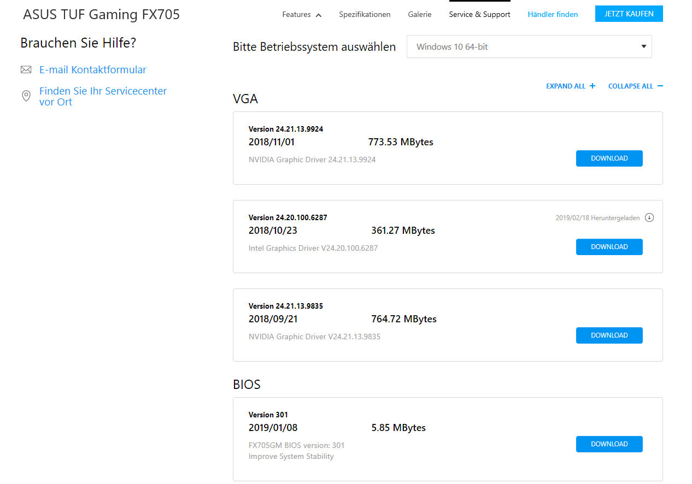Download NVIDIA Graphic Driver V24.21.13.9835
Viewport: 692px width, 484px height.
(x=609, y=335)
